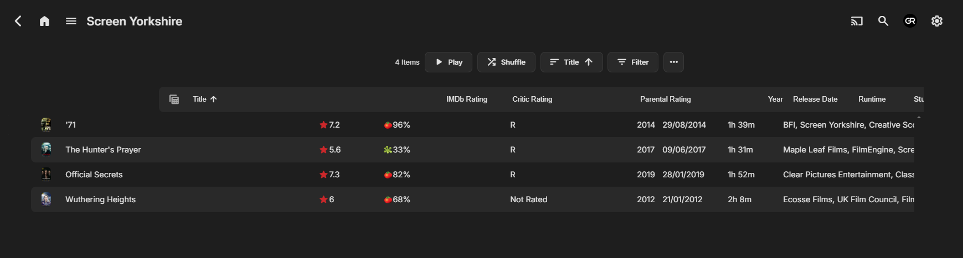
Task: Click the Not Rated parental rating cell
Action: coord(529,199)
